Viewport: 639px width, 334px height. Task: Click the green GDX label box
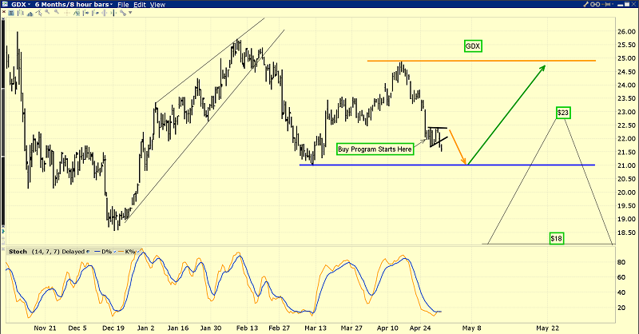473,46
